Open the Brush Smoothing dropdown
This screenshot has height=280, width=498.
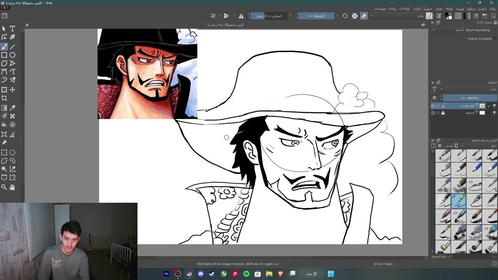click(x=448, y=30)
